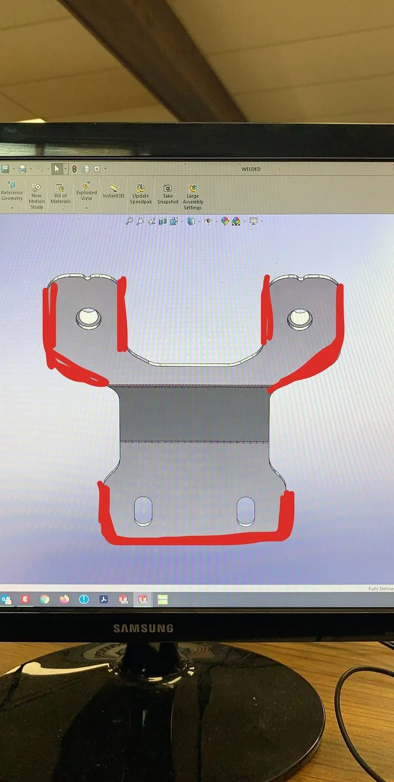Screen dimensions: 394x782
Task: Click the Reference Geometry command
Action: pos(12,191)
